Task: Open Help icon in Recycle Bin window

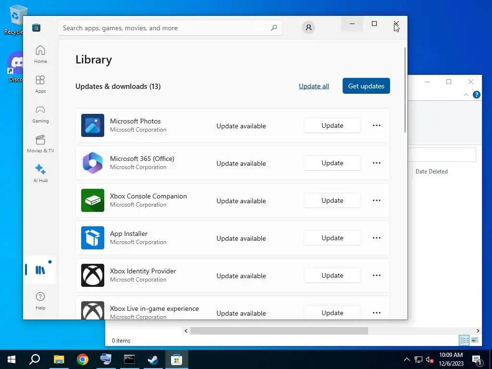Action: [x=476, y=95]
